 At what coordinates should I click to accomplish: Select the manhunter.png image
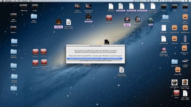coord(174,83)
